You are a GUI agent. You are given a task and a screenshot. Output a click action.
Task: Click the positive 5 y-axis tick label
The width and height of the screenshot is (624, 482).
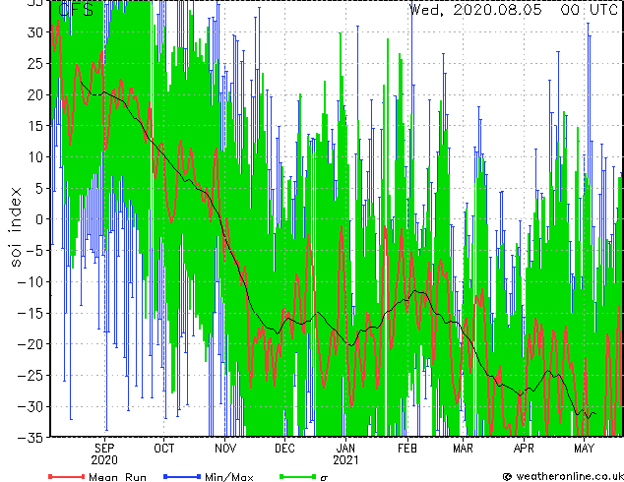(39, 188)
